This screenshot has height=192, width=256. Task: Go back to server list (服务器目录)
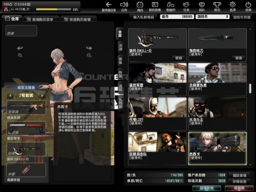(x=109, y=7)
